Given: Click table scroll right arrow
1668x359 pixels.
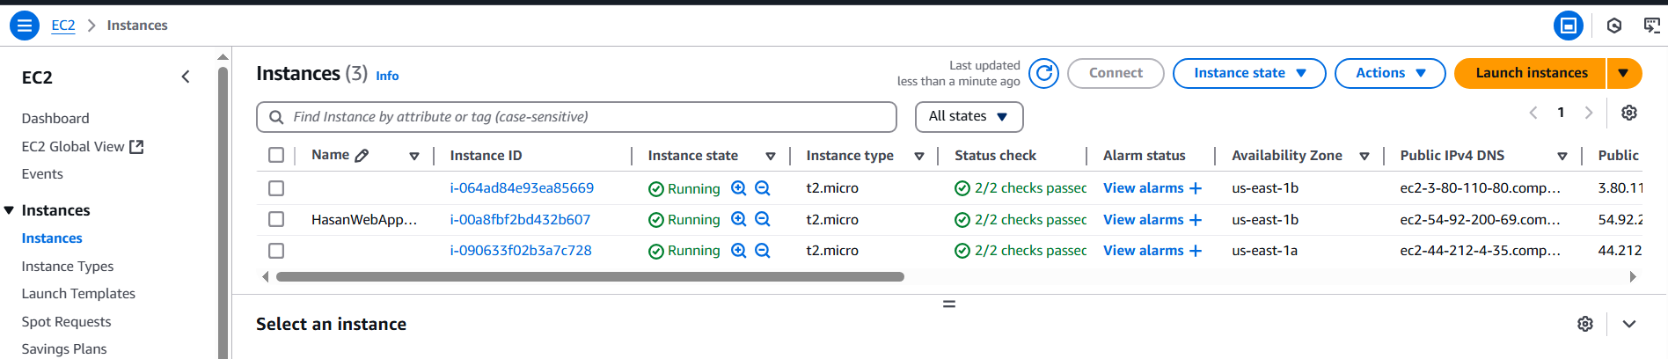Looking at the screenshot, I should tap(1633, 276).
